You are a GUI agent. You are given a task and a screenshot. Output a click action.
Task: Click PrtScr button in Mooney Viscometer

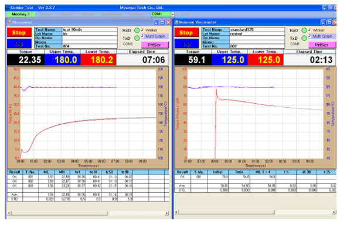coord(322,45)
